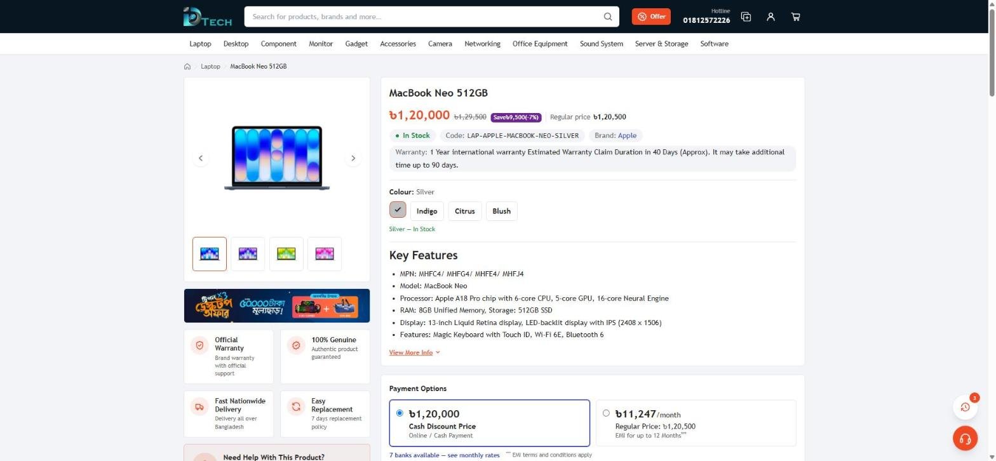Open the shopping cart icon

tap(795, 17)
